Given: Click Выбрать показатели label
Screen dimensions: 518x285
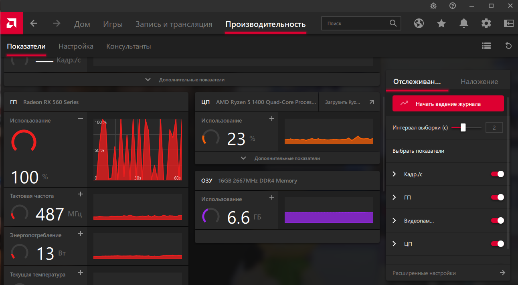Looking at the screenshot, I should point(418,151).
